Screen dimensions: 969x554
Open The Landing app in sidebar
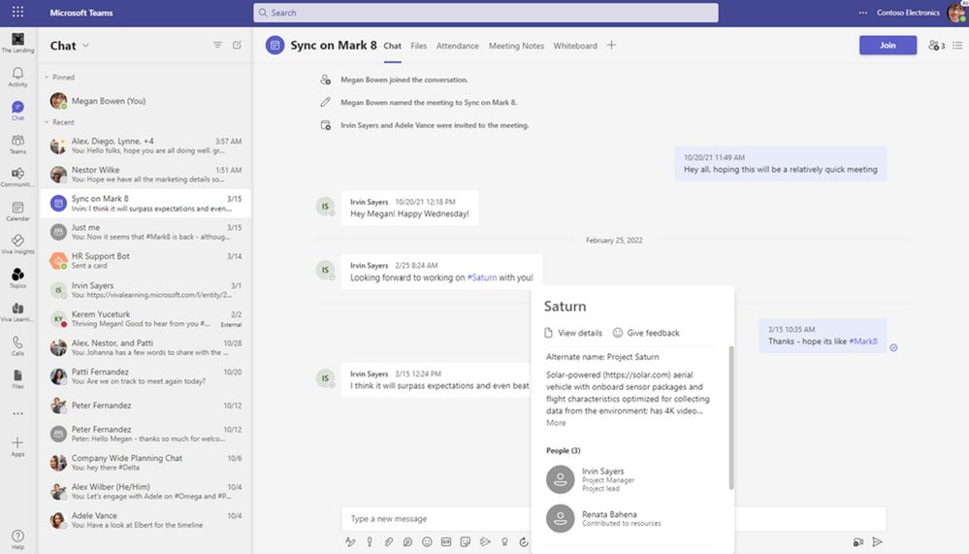click(17, 43)
